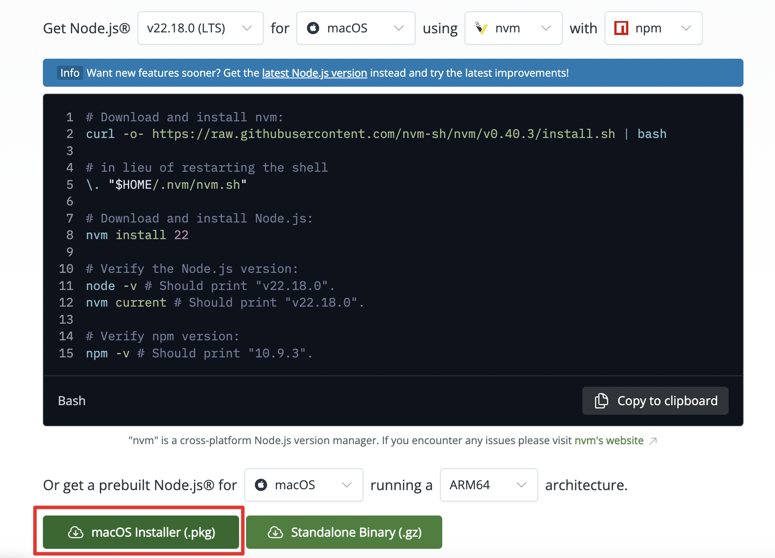Open the prebuilt macOS platform dropdown
775x558 pixels.
pos(303,485)
